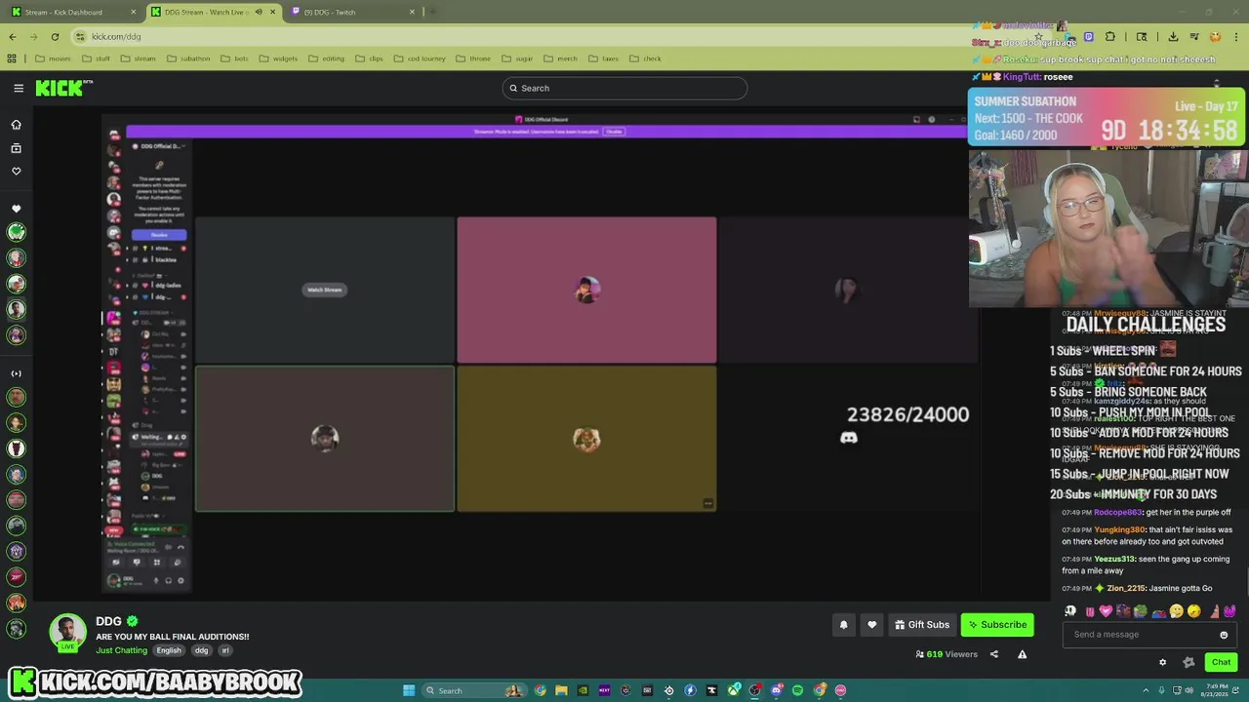Click the Kick search field
The image size is (1249, 702).
[x=624, y=88]
